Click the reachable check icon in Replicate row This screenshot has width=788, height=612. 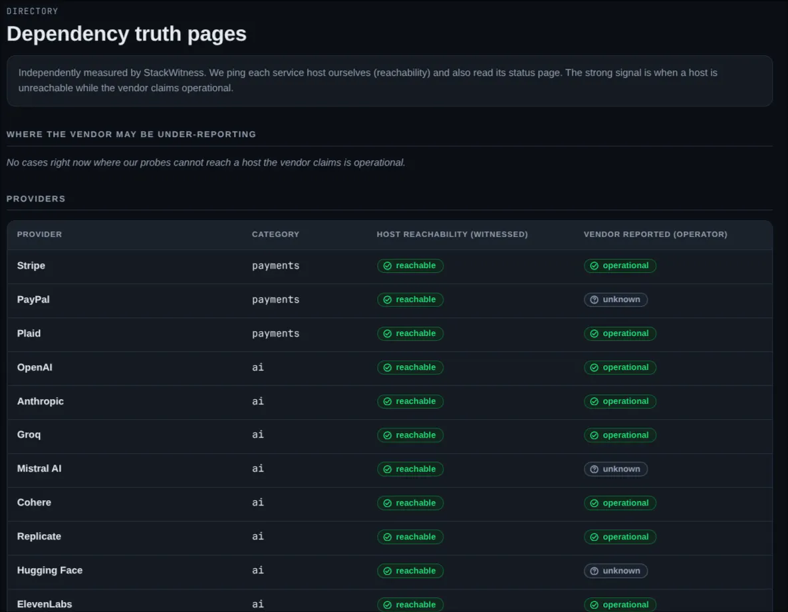point(388,537)
